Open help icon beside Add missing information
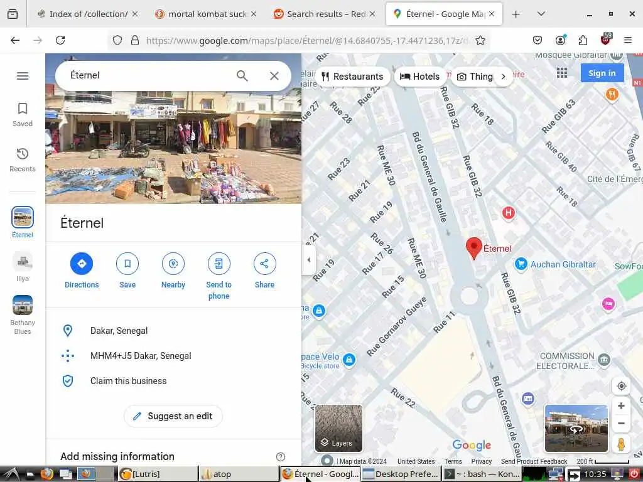Viewport: 643px width, 482px height. (281, 457)
